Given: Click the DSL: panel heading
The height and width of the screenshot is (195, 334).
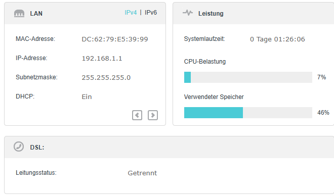Looking at the screenshot, I should pos(37,148).
